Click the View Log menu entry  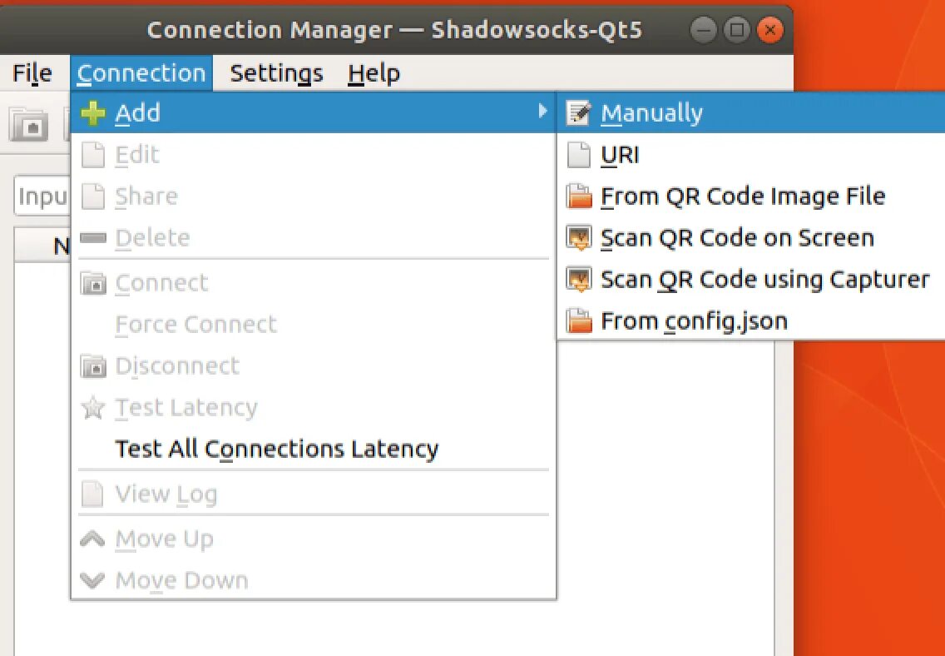pyautogui.click(x=314, y=494)
